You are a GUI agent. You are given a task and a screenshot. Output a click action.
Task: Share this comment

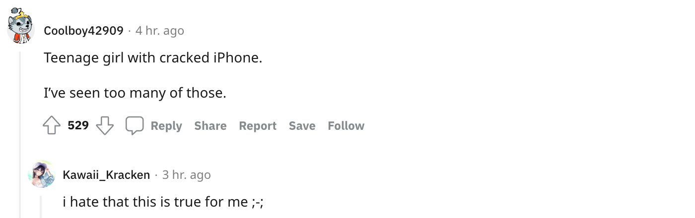click(x=210, y=126)
